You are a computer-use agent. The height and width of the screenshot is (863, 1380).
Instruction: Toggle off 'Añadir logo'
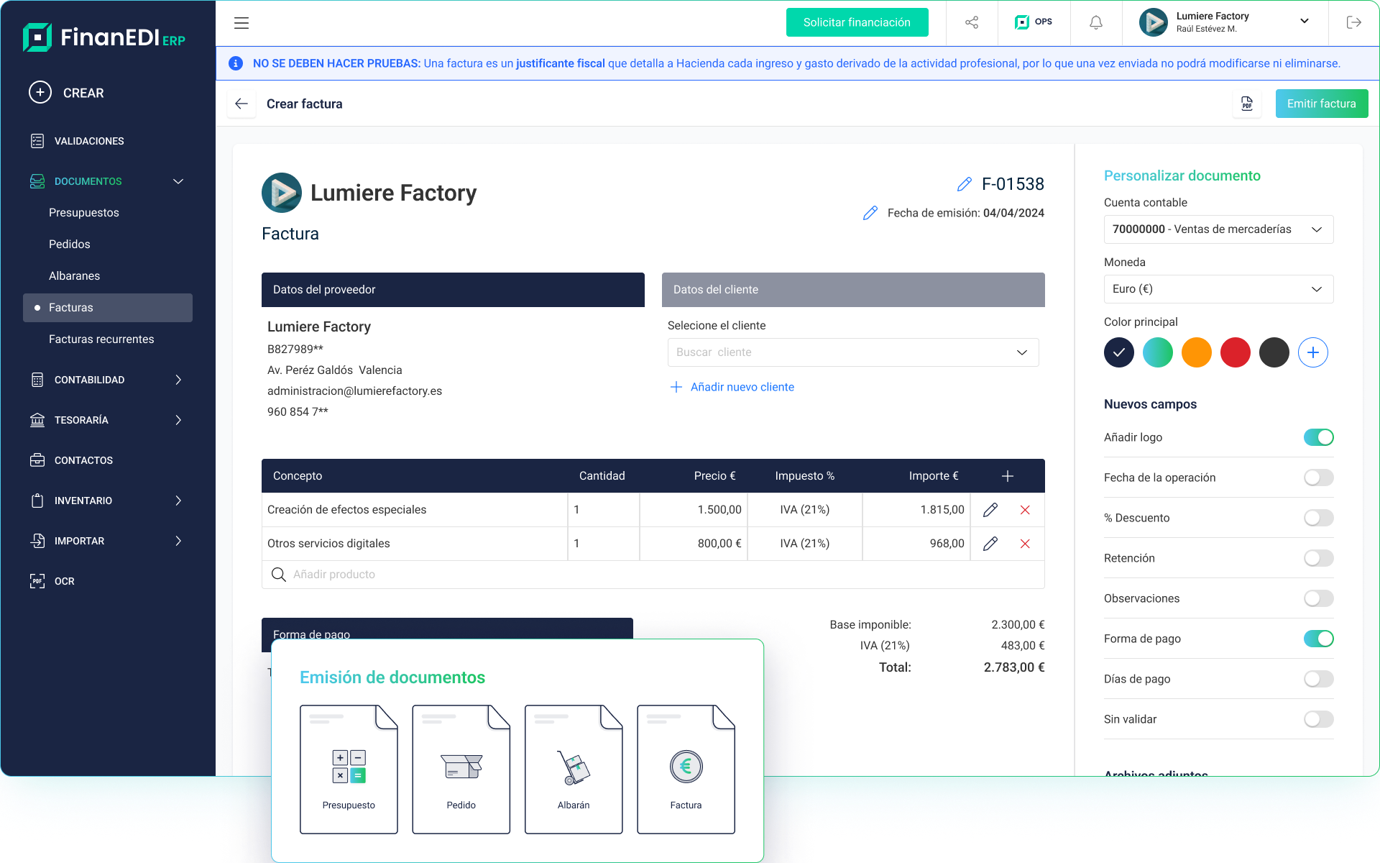pyautogui.click(x=1318, y=437)
